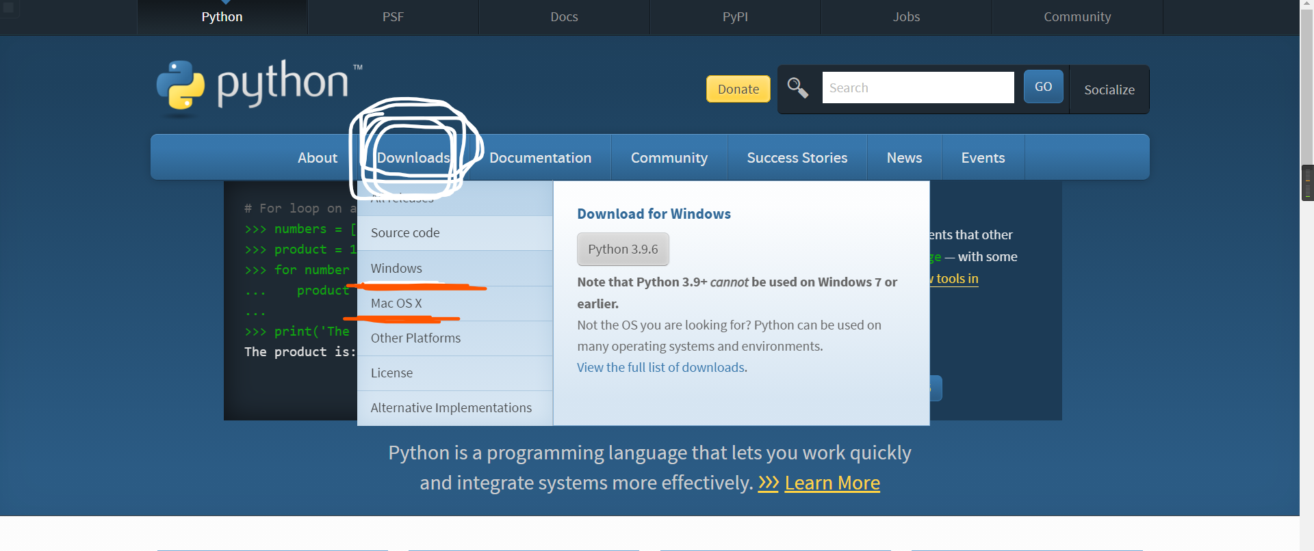
Task: Open the PSF tab in top bar
Action: tap(393, 17)
